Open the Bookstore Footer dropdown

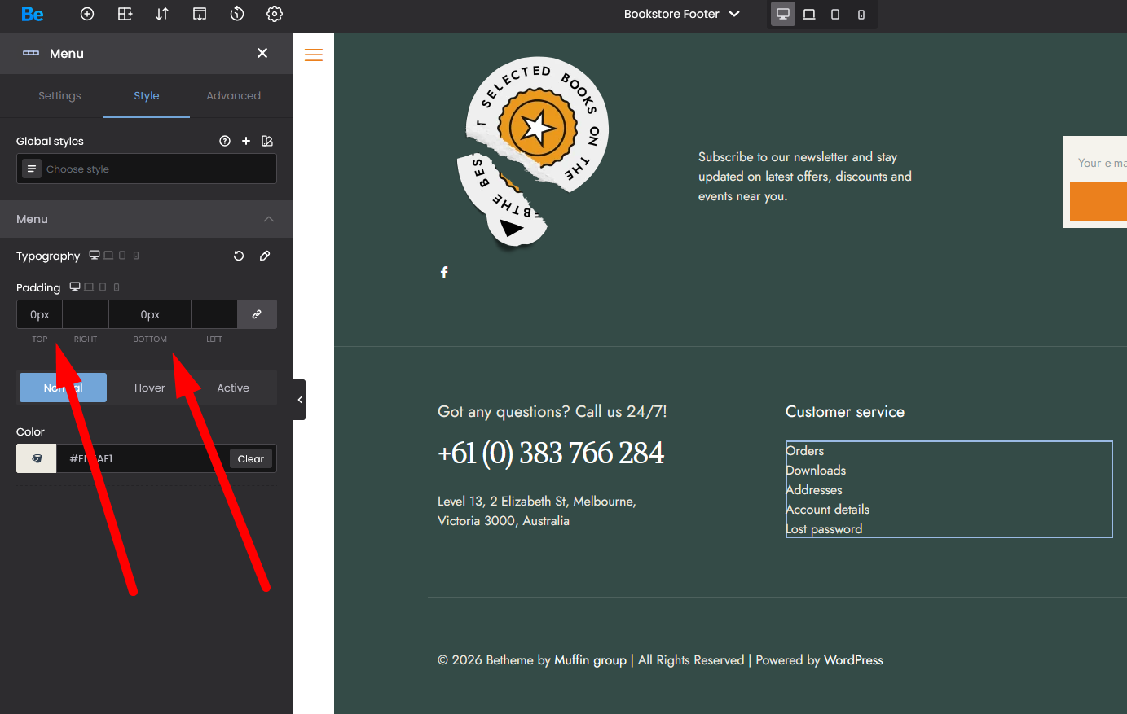(x=681, y=14)
